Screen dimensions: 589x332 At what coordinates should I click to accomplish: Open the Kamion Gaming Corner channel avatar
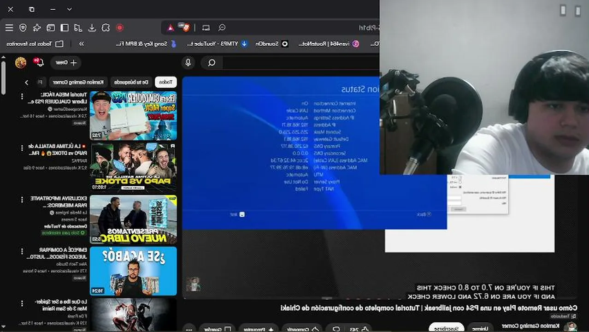pos(571,327)
